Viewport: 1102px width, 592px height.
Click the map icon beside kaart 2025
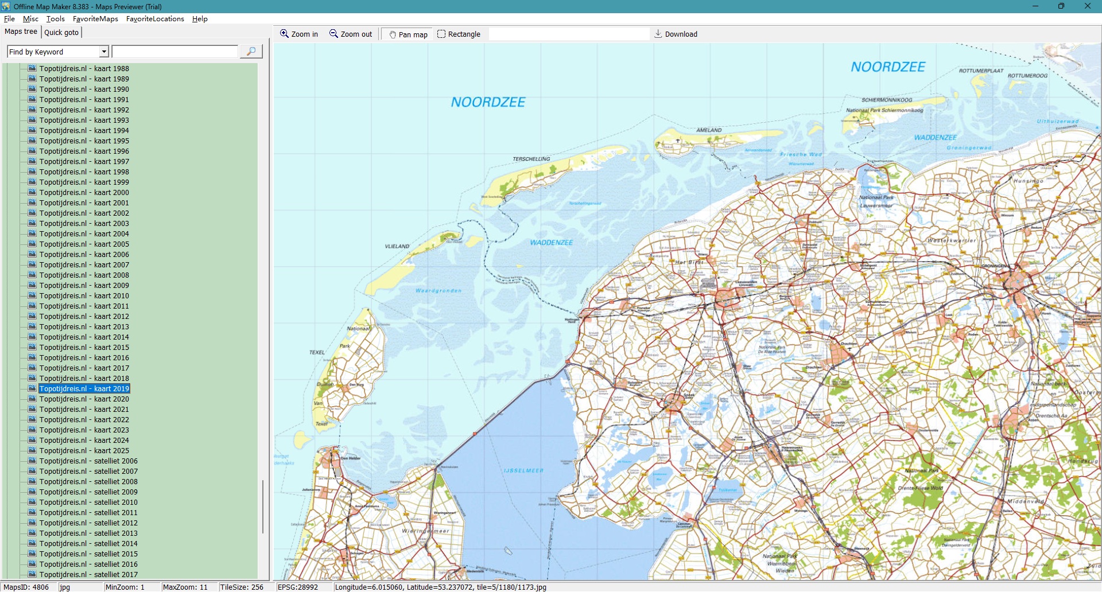pyautogui.click(x=32, y=450)
